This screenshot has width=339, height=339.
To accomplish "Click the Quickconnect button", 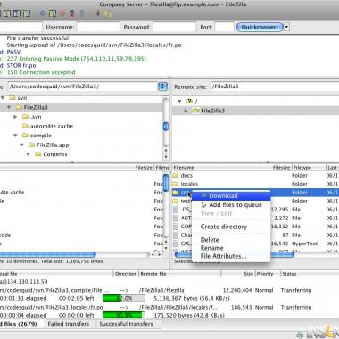I will (x=260, y=27).
